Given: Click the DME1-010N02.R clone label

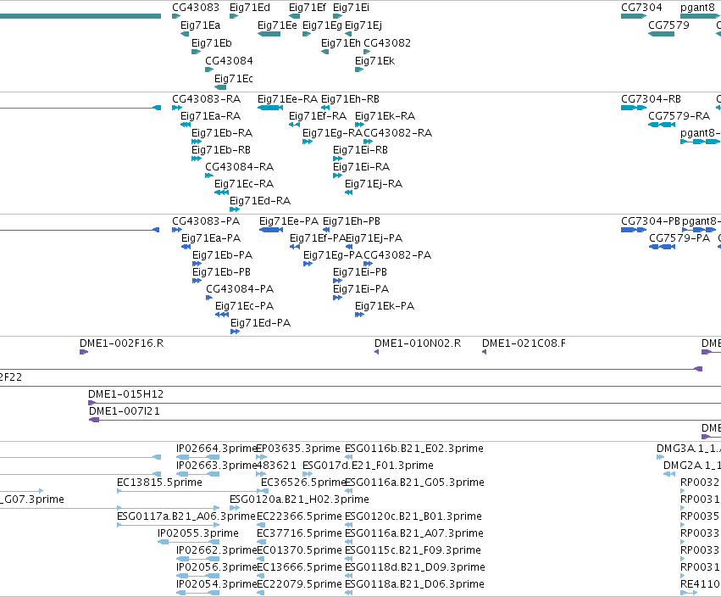Looking at the screenshot, I should click(x=418, y=343).
